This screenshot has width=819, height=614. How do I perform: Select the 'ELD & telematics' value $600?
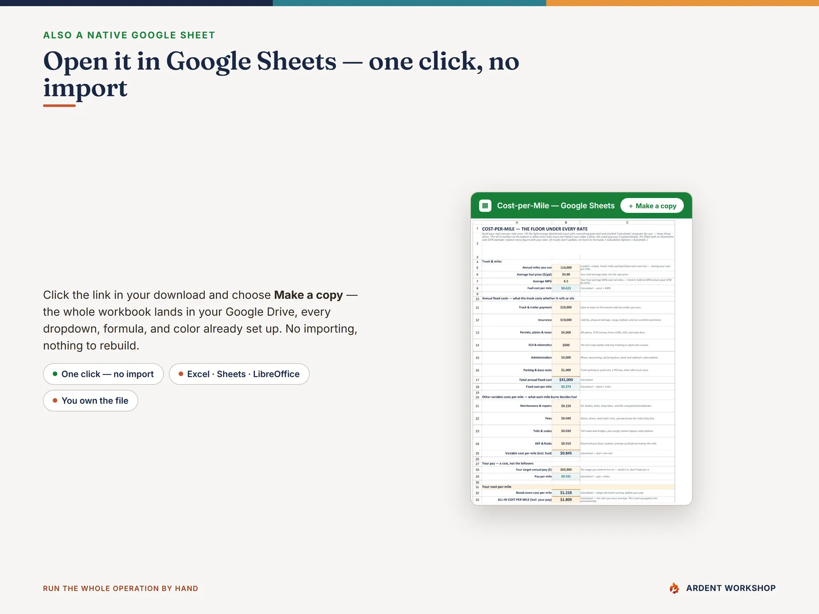click(x=566, y=345)
